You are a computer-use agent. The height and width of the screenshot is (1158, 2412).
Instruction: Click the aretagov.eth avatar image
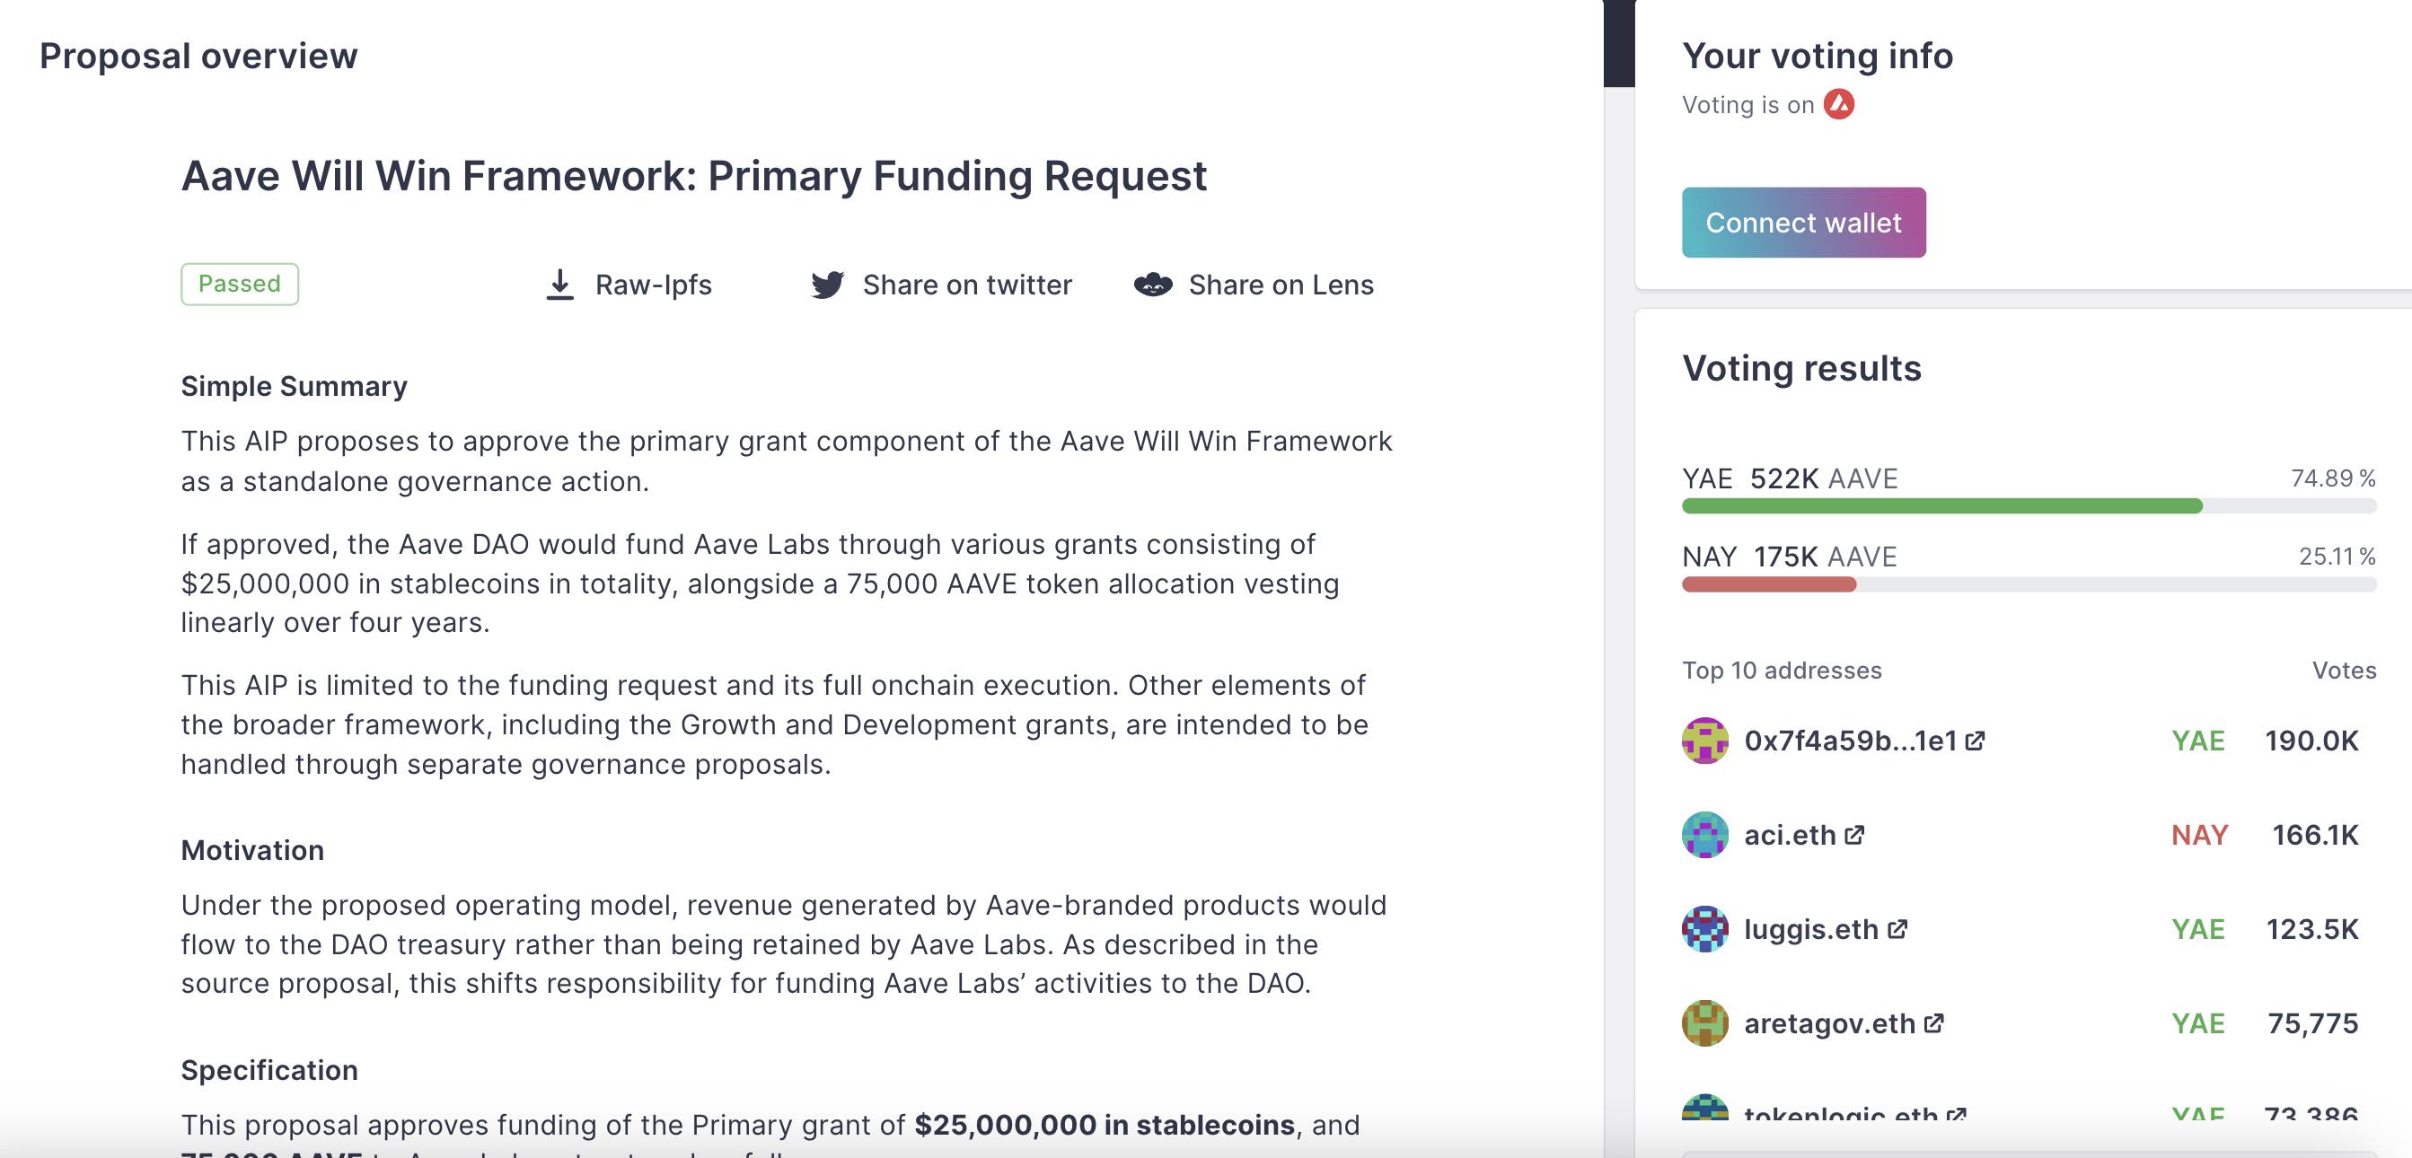click(1705, 1023)
